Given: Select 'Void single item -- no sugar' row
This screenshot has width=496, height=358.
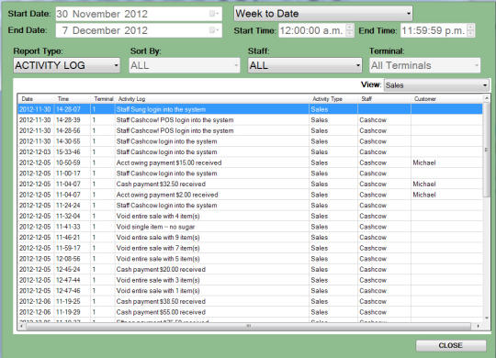Looking at the screenshot, I should tap(250, 227).
